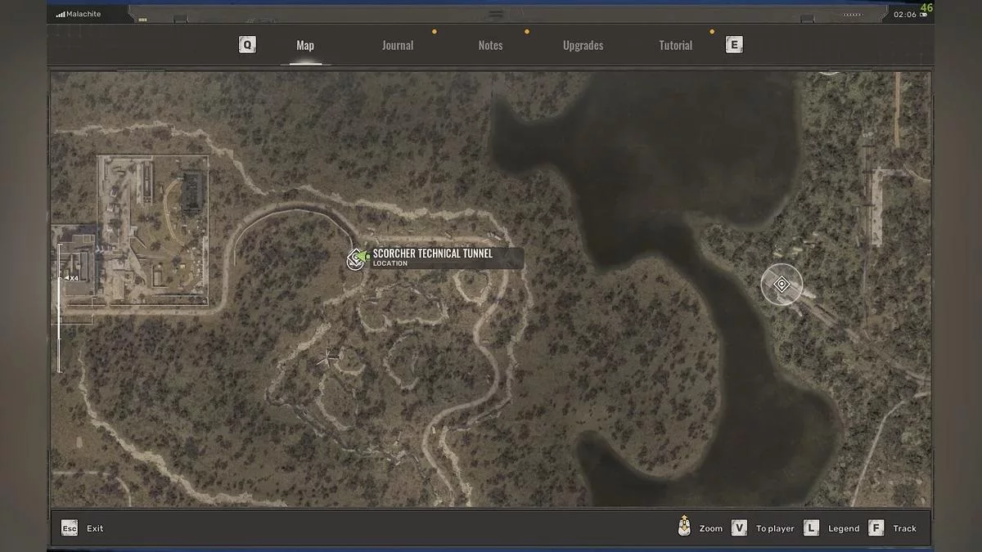Viewport: 982px width, 552px height.
Task: Go to the Upgrades tab
Action: 583,46
